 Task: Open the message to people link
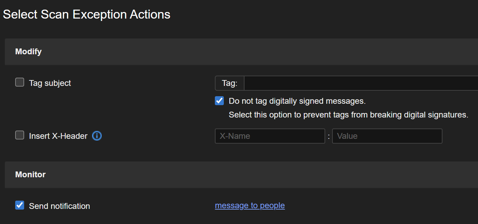[250, 205]
